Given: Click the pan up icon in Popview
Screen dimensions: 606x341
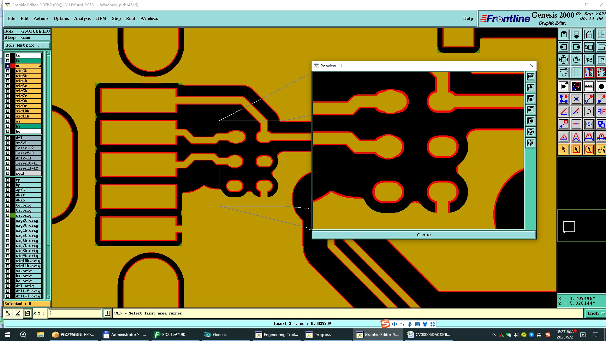Looking at the screenshot, I should (531, 87).
